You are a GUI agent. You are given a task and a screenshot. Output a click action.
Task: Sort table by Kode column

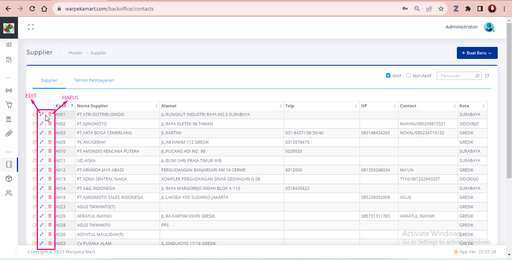coord(65,106)
